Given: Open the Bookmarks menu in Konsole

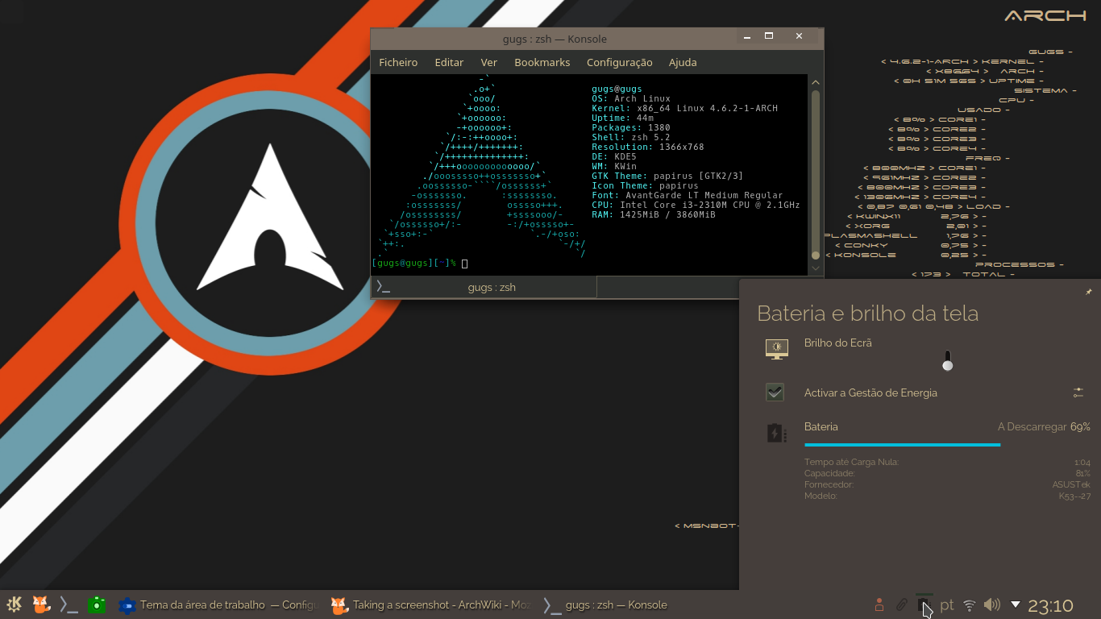Looking at the screenshot, I should pos(542,62).
